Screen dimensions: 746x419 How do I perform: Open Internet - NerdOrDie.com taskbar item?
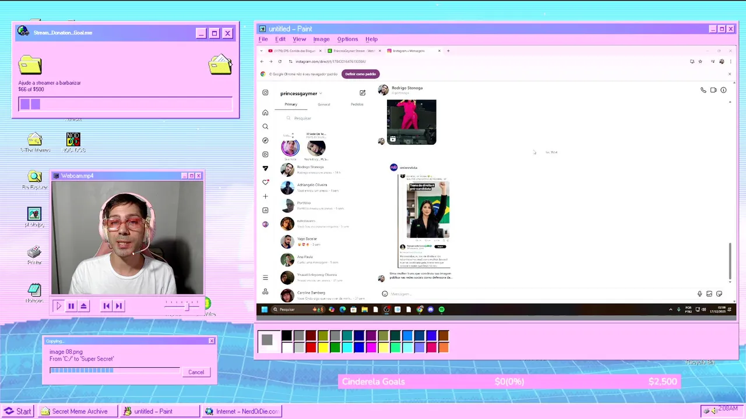coord(242,411)
